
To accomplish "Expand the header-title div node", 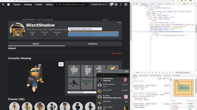I will 148,17.
